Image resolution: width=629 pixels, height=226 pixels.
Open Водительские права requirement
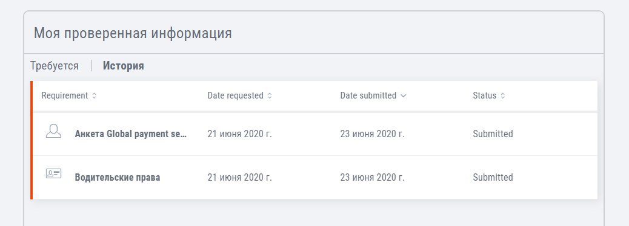coord(118,177)
